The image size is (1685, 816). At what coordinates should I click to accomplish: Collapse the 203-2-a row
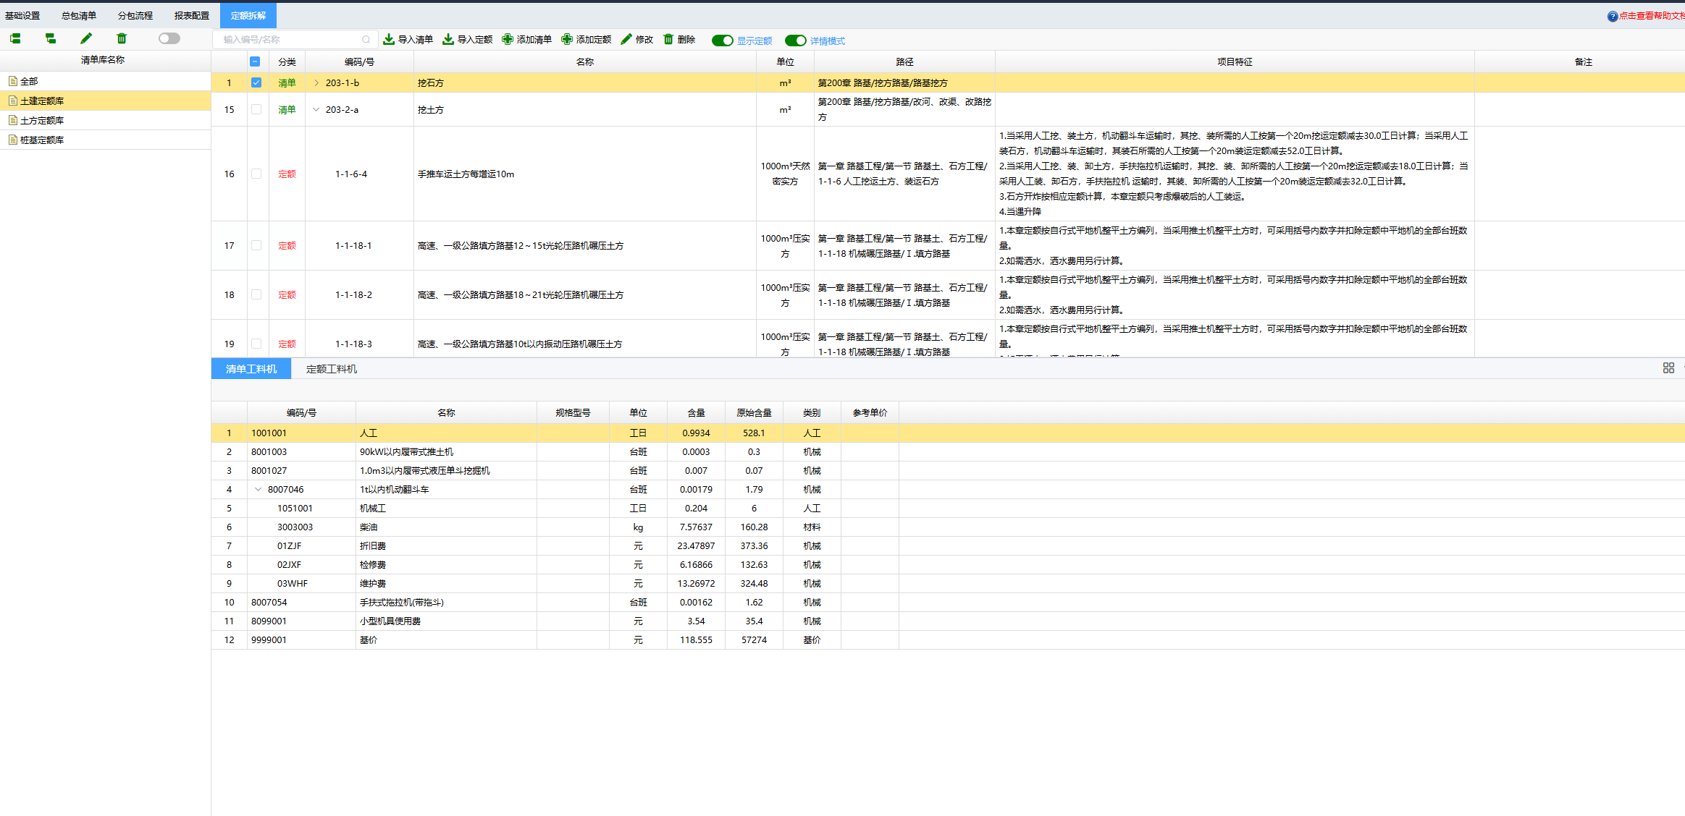[x=316, y=110]
